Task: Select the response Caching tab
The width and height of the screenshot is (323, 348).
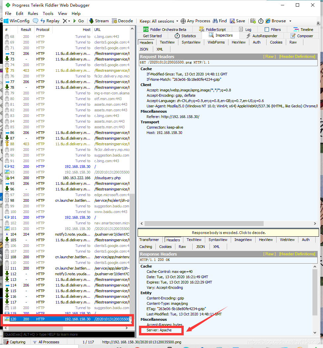Action: pos(146,247)
